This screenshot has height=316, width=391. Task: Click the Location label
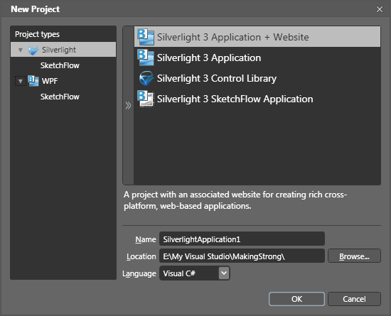coord(141,256)
